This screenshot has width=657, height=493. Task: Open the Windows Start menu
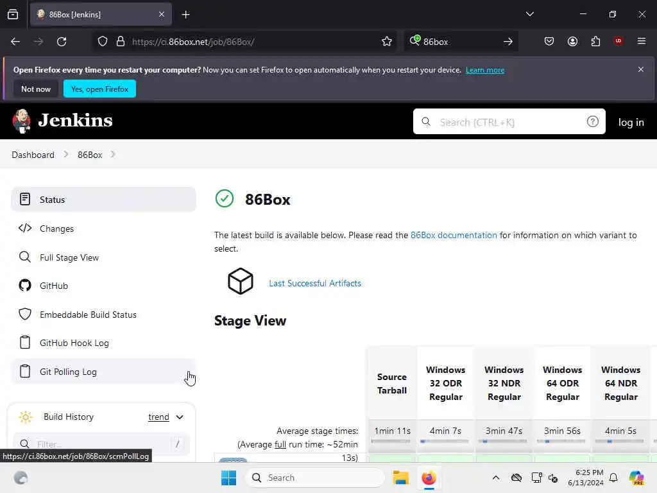click(x=229, y=478)
